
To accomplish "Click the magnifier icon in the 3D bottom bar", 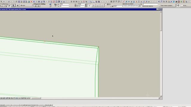I will pyautogui.click(x=22, y=98).
